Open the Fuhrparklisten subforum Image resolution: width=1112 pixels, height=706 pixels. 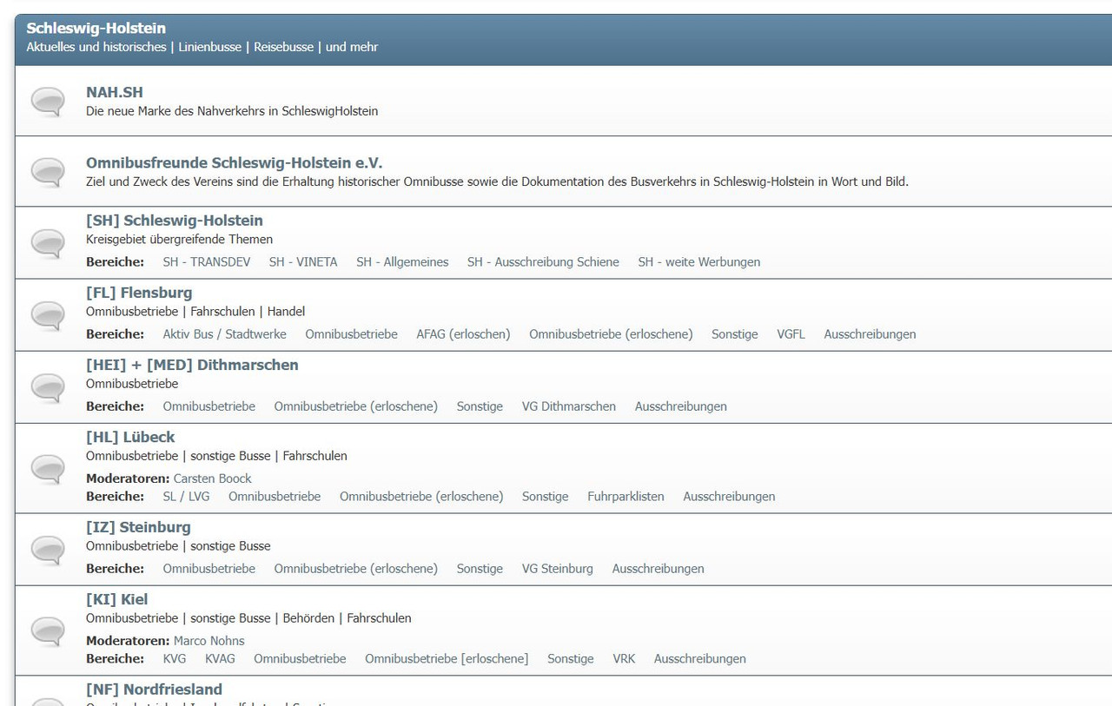pos(625,496)
